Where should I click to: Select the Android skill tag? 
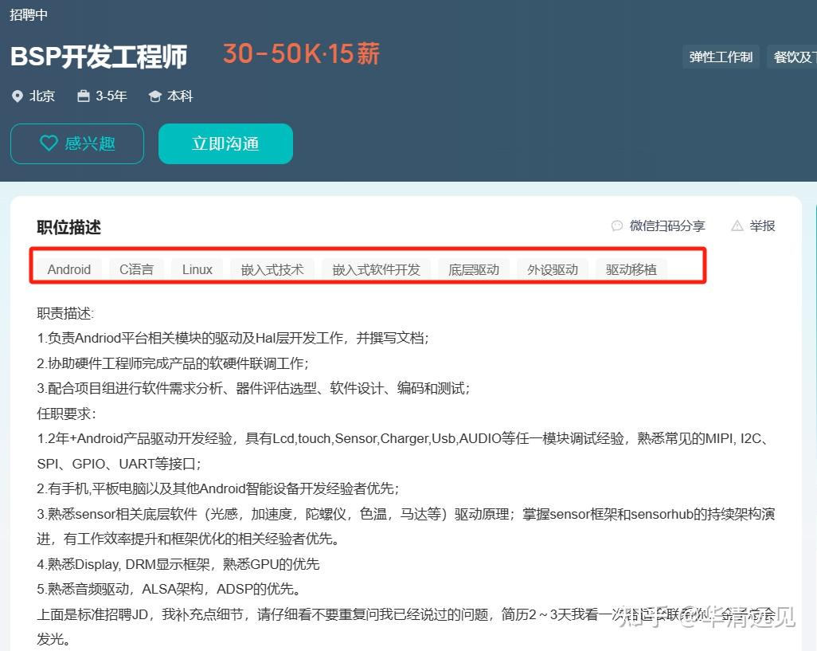pos(69,269)
